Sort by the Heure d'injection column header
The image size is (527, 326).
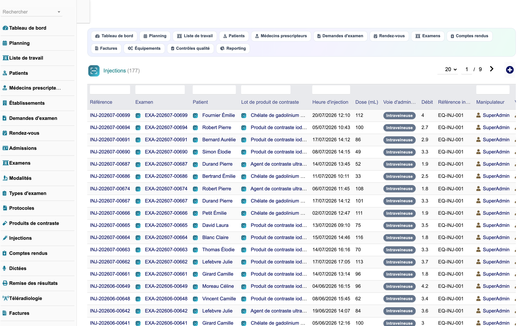330,102
